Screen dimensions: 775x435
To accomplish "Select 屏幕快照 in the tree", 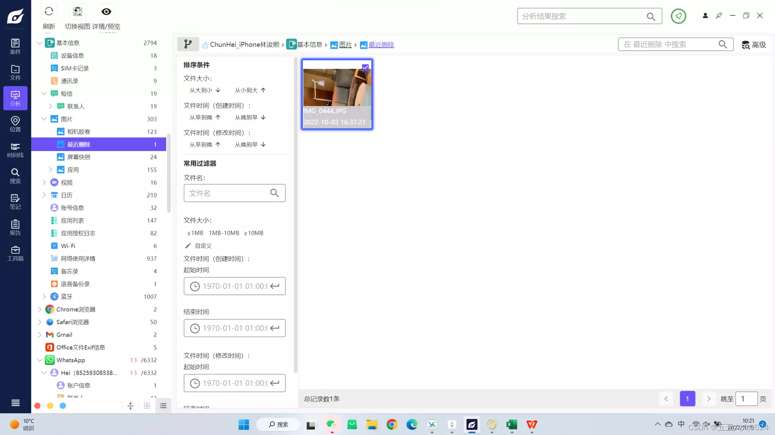I will [x=79, y=157].
